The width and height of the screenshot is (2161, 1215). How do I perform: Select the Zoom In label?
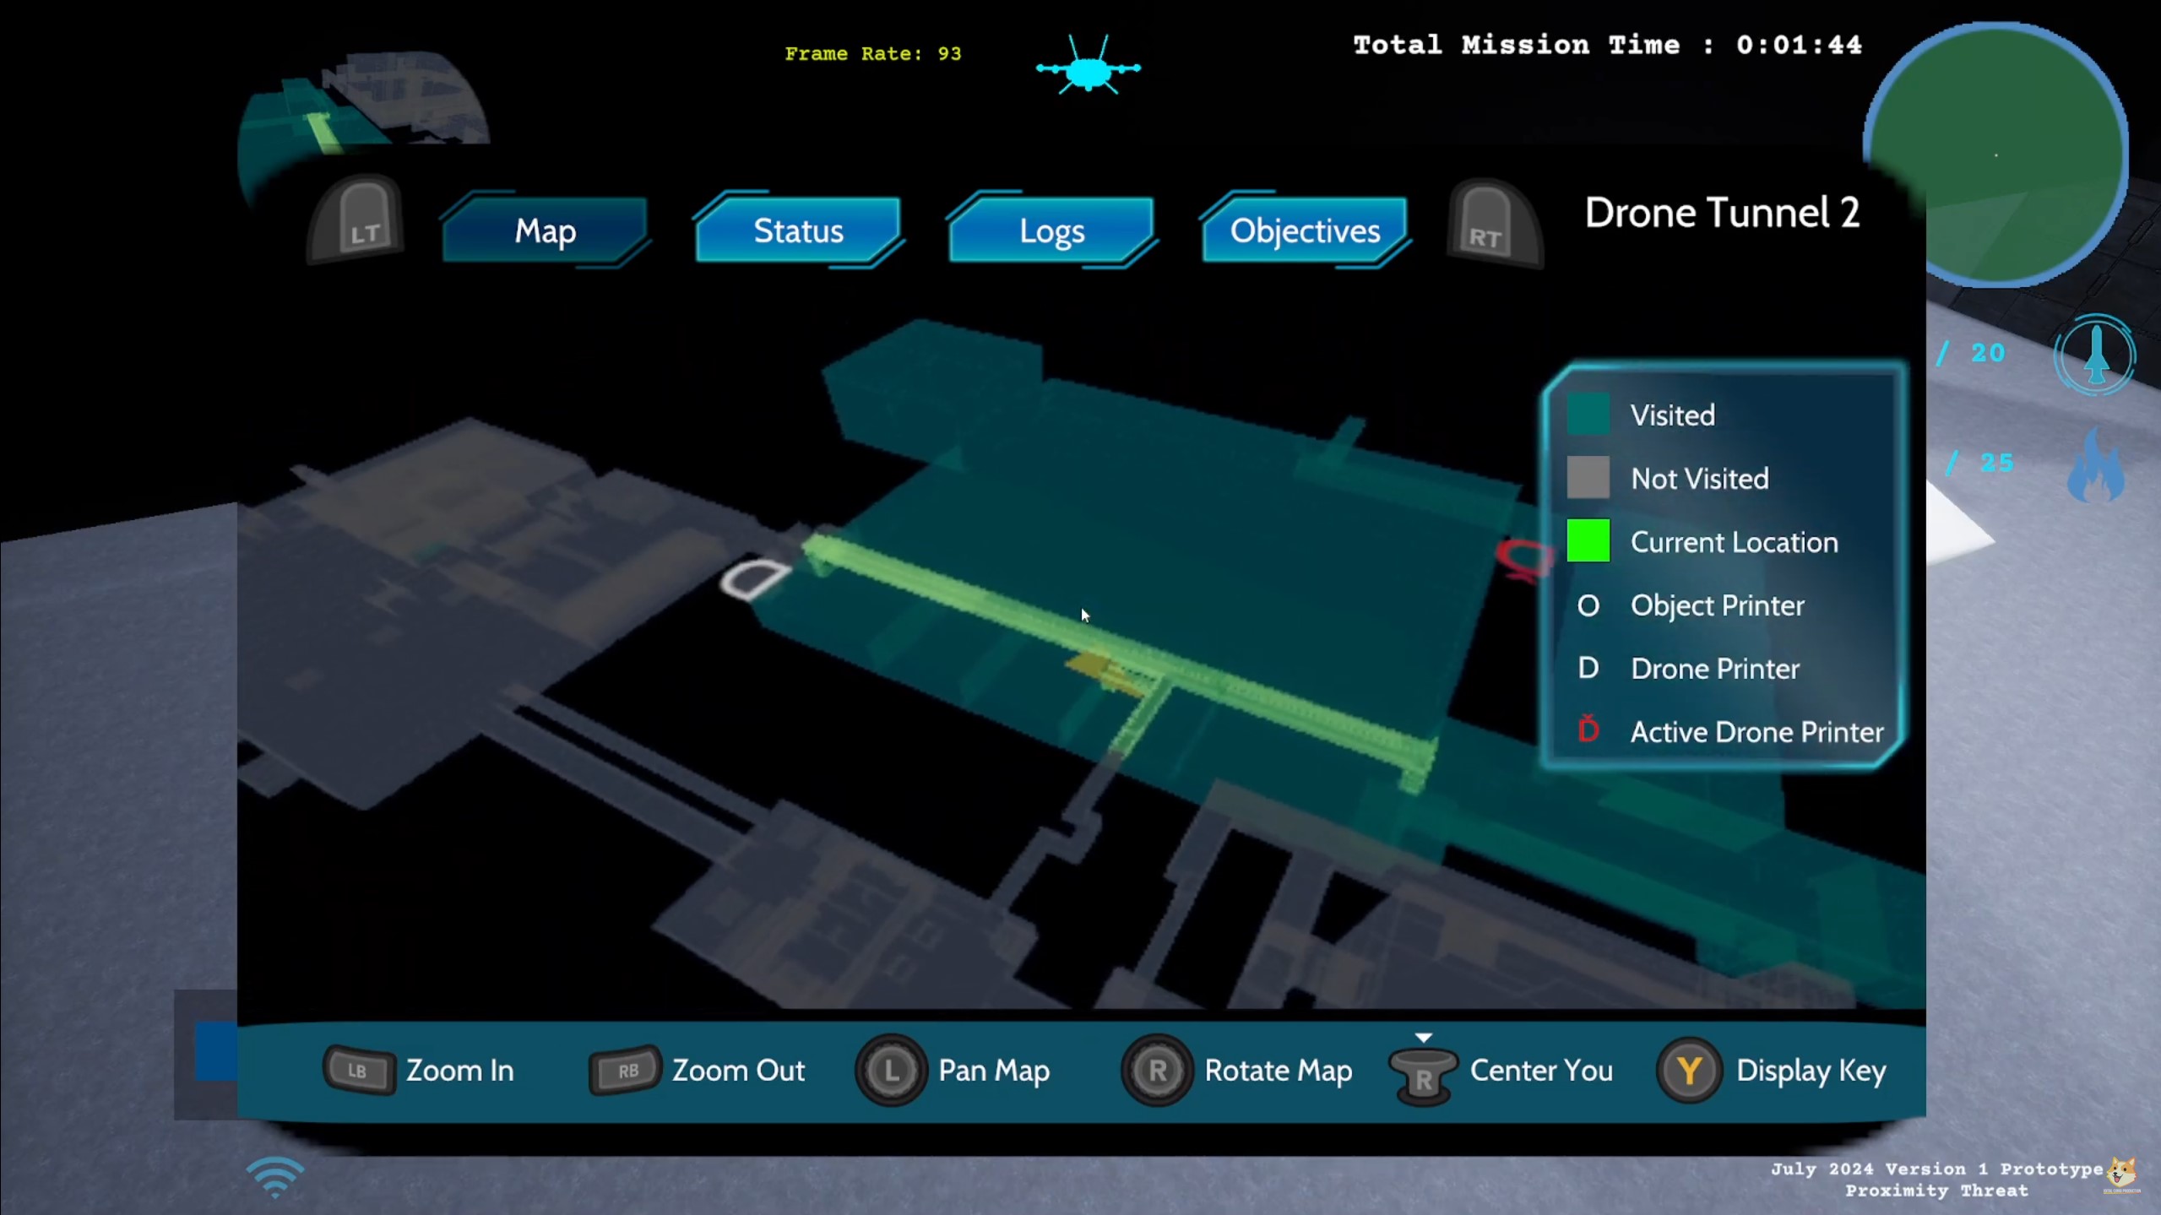coord(460,1070)
